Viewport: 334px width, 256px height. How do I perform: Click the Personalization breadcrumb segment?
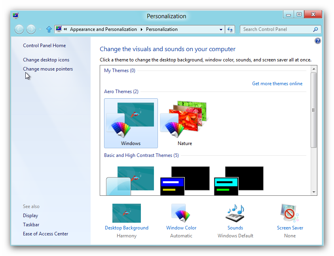[162, 29]
